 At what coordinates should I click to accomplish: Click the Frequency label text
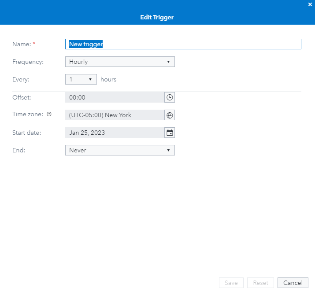28,62
